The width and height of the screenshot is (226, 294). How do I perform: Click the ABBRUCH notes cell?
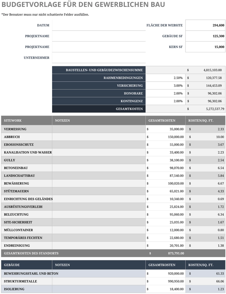[x=99, y=137]
